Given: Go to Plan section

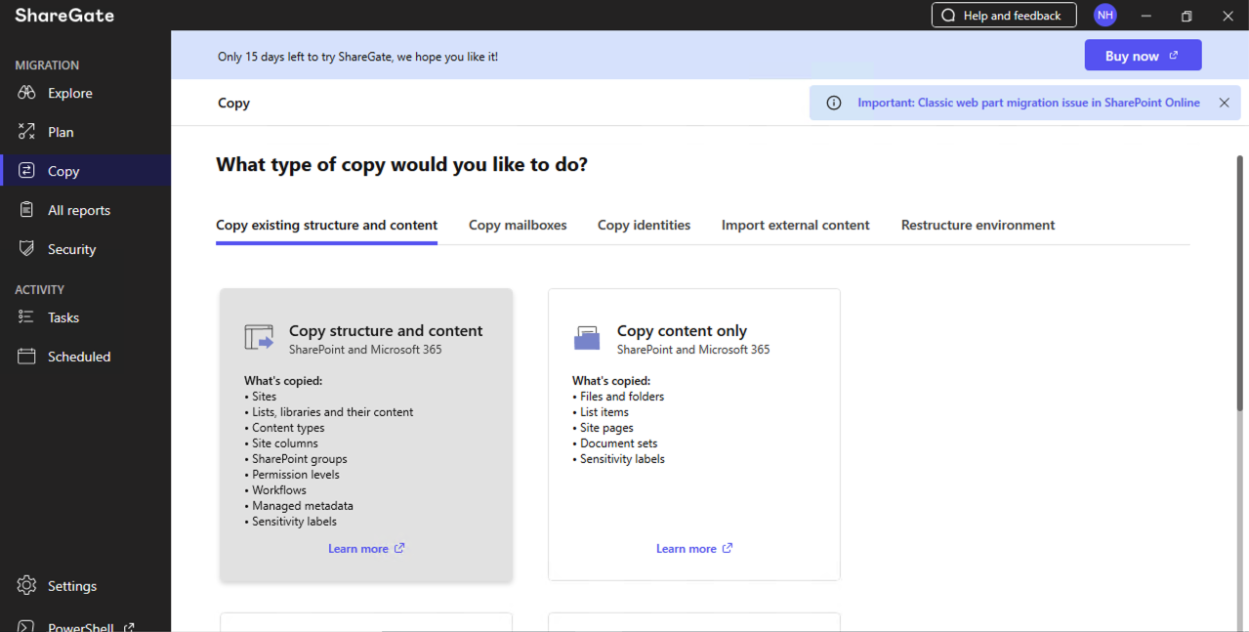Looking at the screenshot, I should (86, 132).
